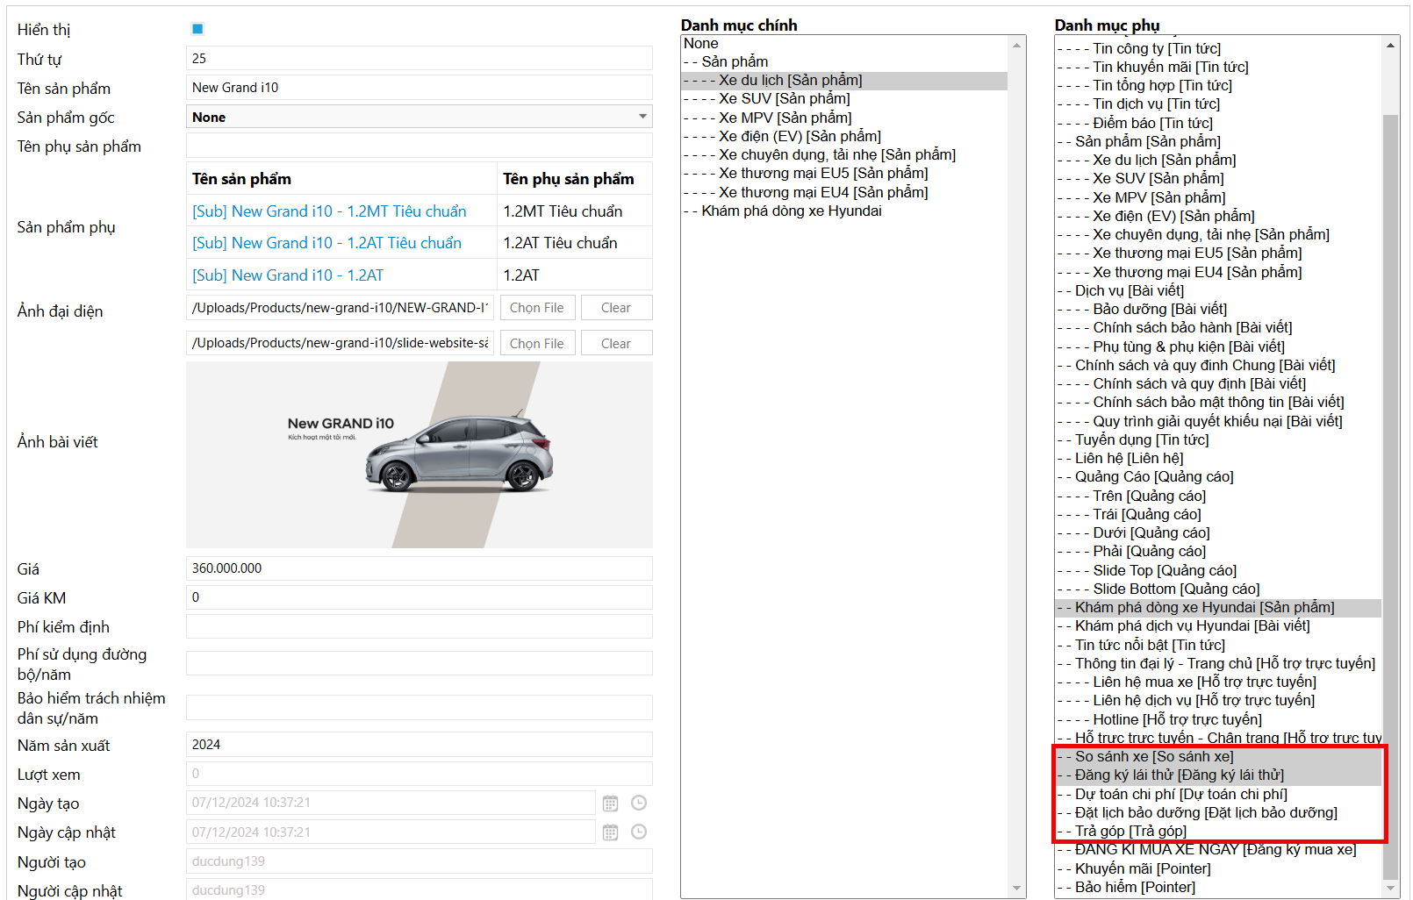
Task: Clear the Ảnh đại diện path
Action: [x=616, y=308]
